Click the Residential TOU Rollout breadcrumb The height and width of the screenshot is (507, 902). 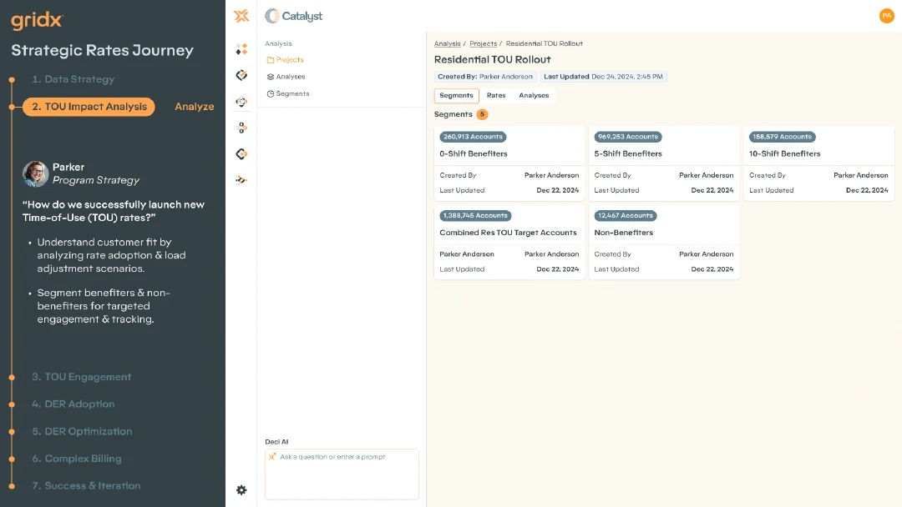point(545,43)
